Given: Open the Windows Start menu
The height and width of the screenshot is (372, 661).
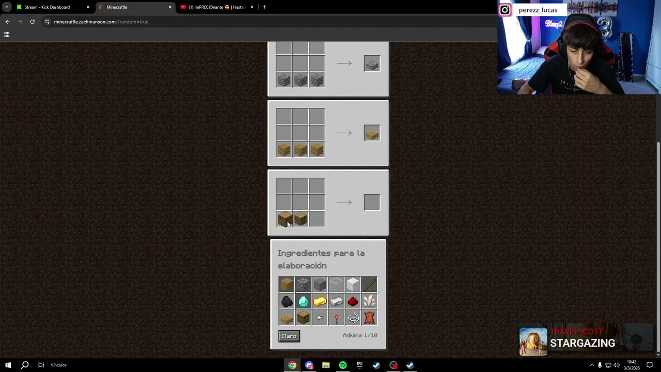Looking at the screenshot, I should click(x=8, y=365).
